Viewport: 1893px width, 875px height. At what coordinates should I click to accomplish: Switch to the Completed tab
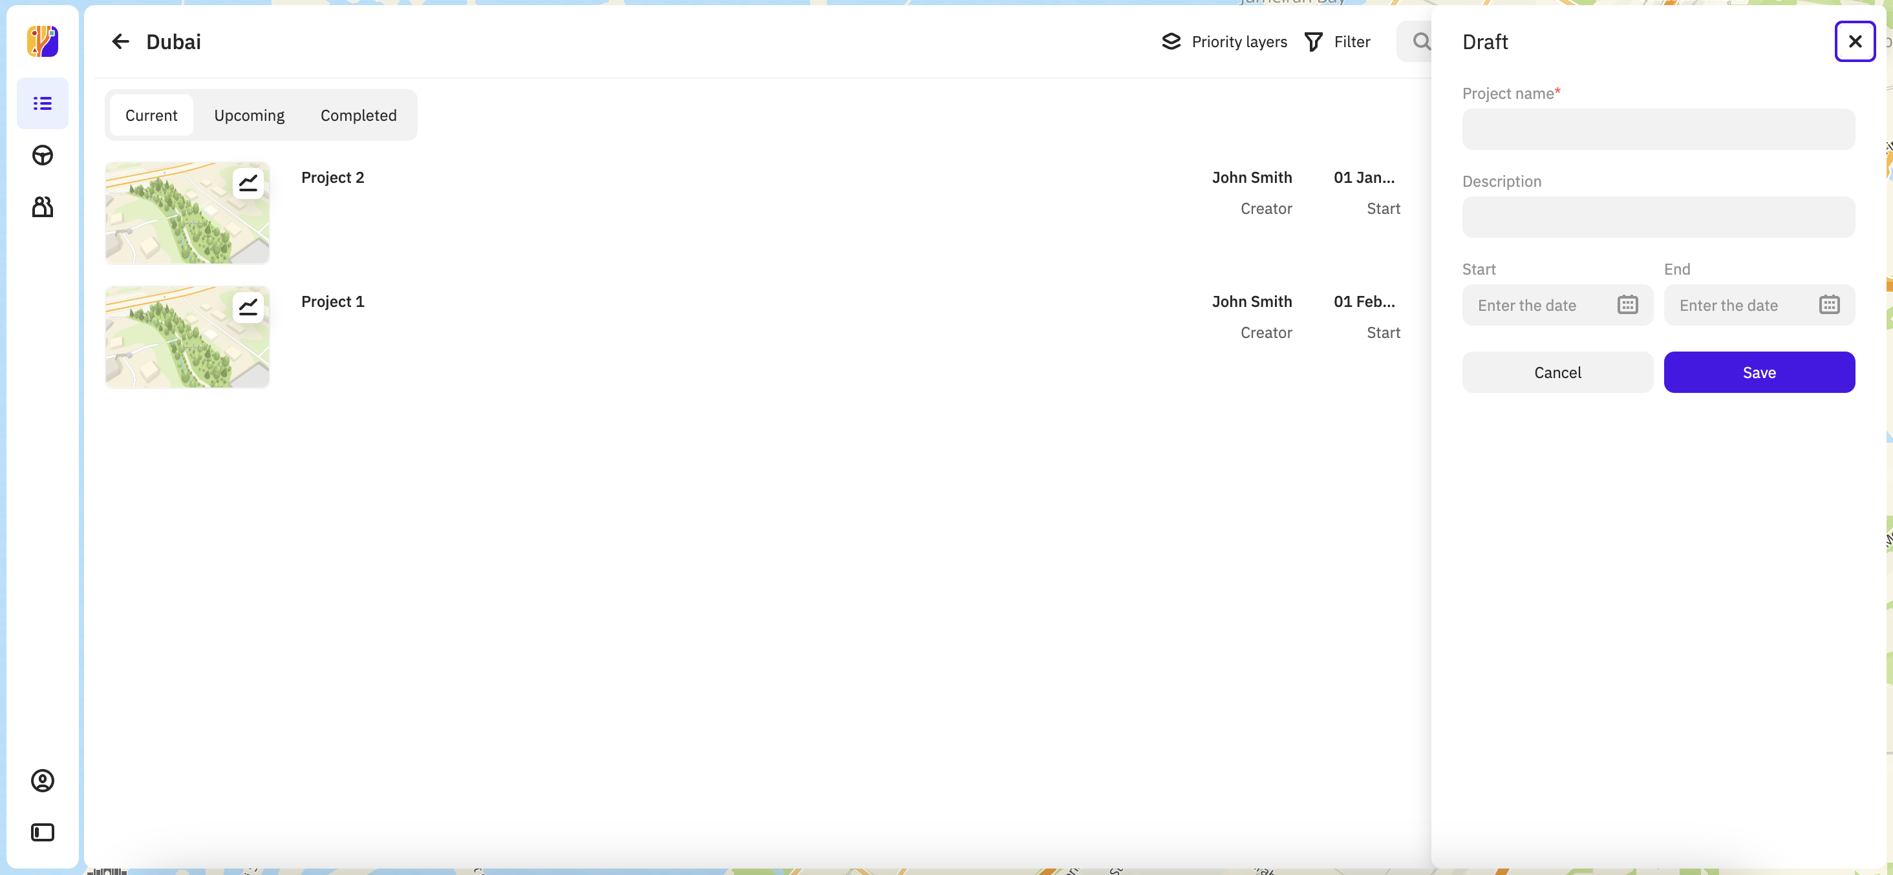tap(358, 115)
